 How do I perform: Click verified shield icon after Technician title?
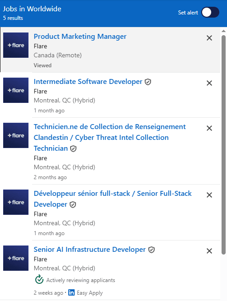[x=73, y=149]
